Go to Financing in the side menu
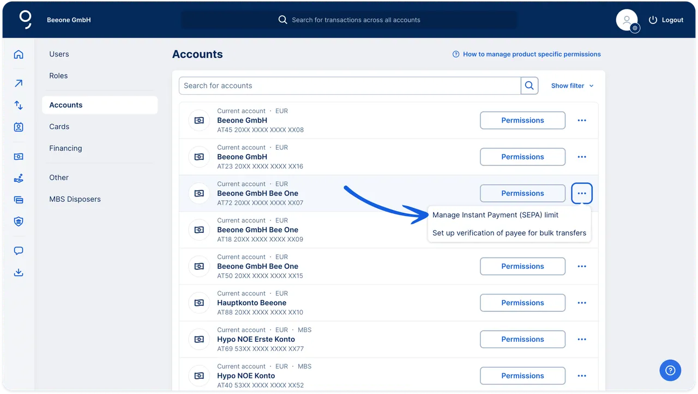 point(65,148)
